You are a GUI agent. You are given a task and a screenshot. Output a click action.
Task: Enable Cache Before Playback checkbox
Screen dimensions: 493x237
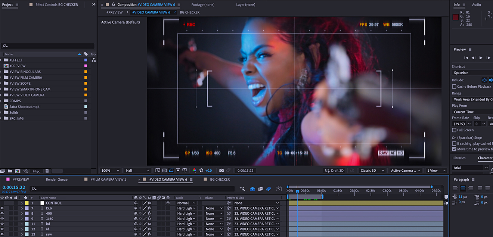[x=454, y=87]
